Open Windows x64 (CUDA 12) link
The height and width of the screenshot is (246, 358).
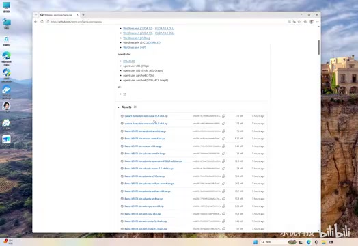(x=138, y=29)
